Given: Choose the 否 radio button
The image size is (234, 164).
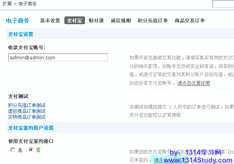Looking at the screenshot, I should (x=31, y=150).
